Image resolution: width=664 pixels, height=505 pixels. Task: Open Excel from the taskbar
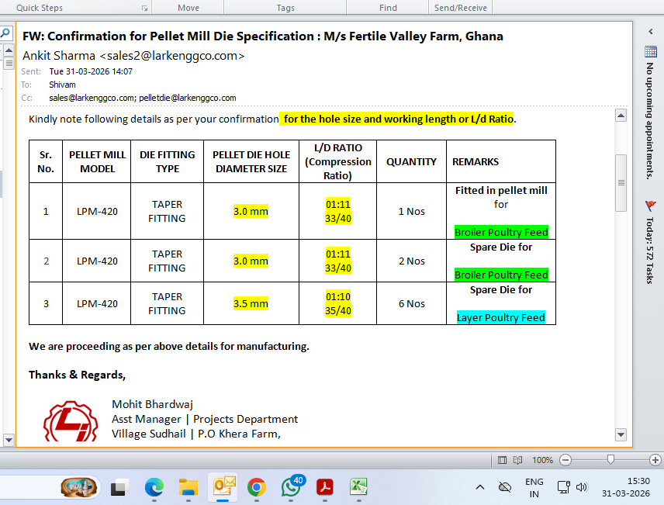(358, 487)
